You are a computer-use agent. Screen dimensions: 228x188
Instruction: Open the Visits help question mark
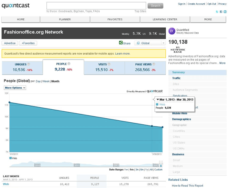[109, 64]
